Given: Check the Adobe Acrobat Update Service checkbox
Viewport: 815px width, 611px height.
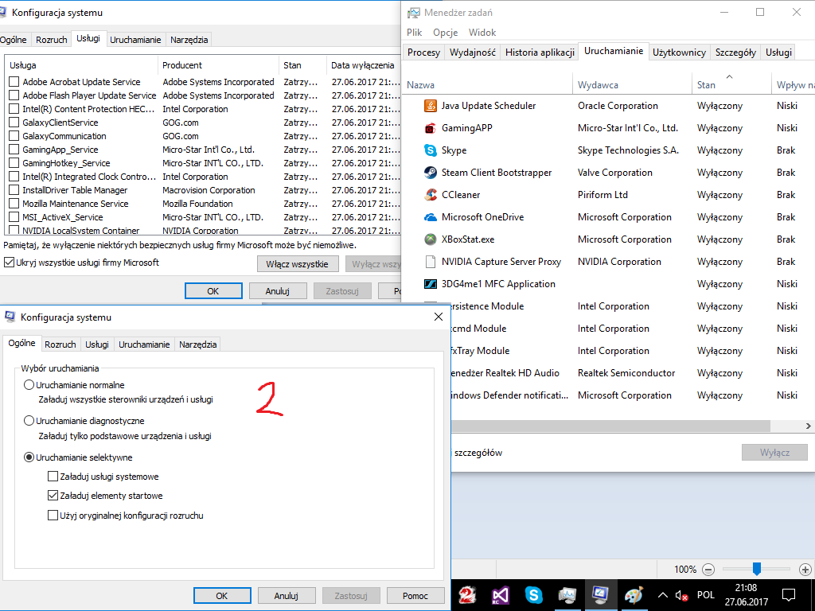Looking at the screenshot, I should [x=14, y=82].
